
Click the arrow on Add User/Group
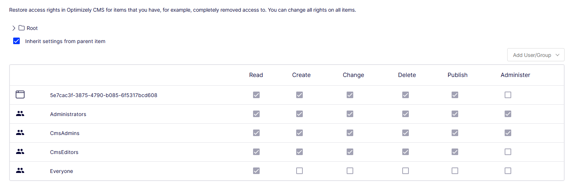[557, 55]
